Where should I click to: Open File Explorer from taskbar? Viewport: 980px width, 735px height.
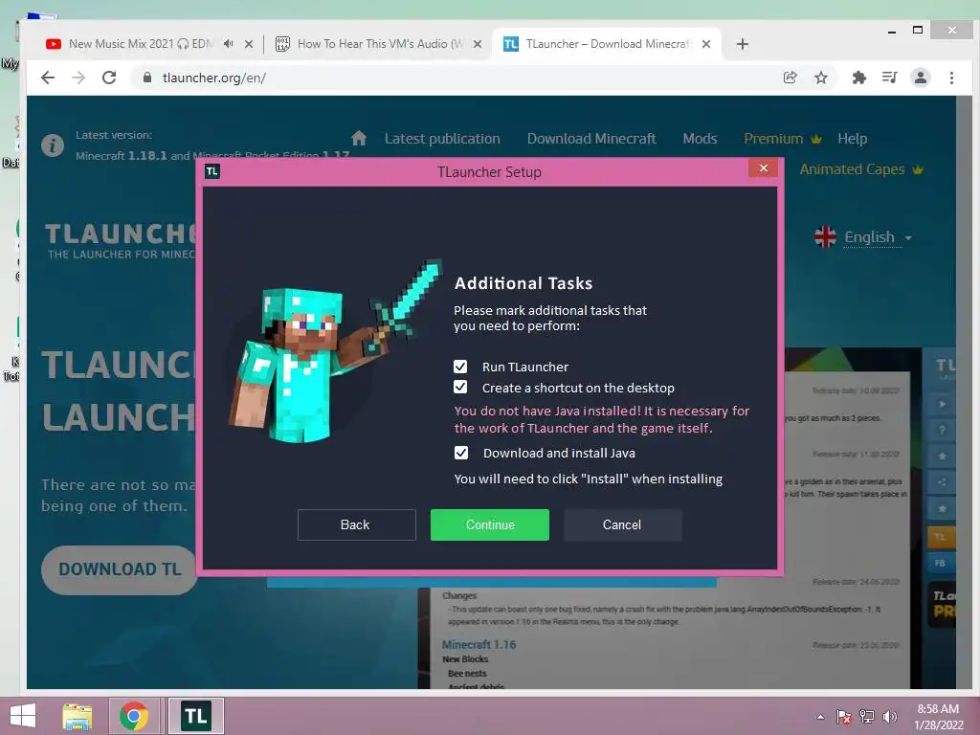click(78, 716)
